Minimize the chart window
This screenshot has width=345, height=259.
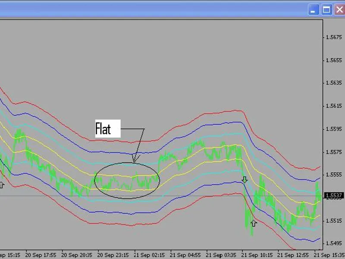[x=314, y=10]
